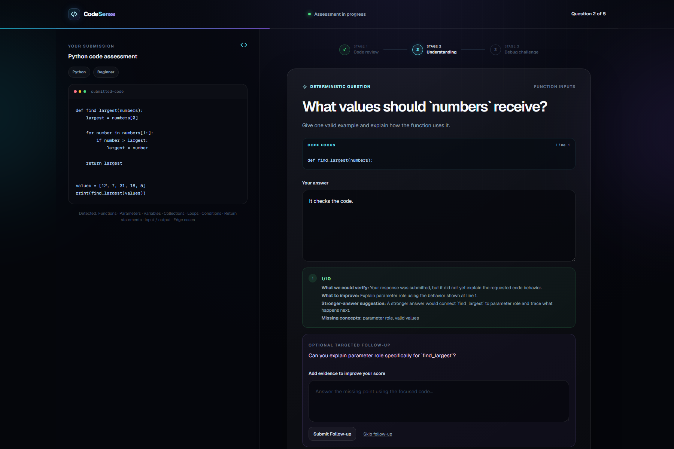Select the Stage 2 number circle
Viewport: 674px width, 449px height.
418,49
